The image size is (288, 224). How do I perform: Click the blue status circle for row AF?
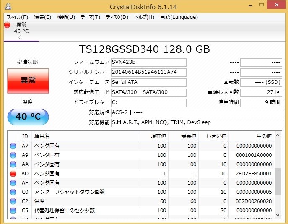pyautogui.click(x=13, y=182)
